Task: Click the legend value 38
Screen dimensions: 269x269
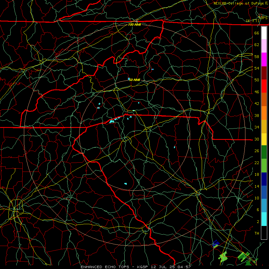Action: click(257, 115)
